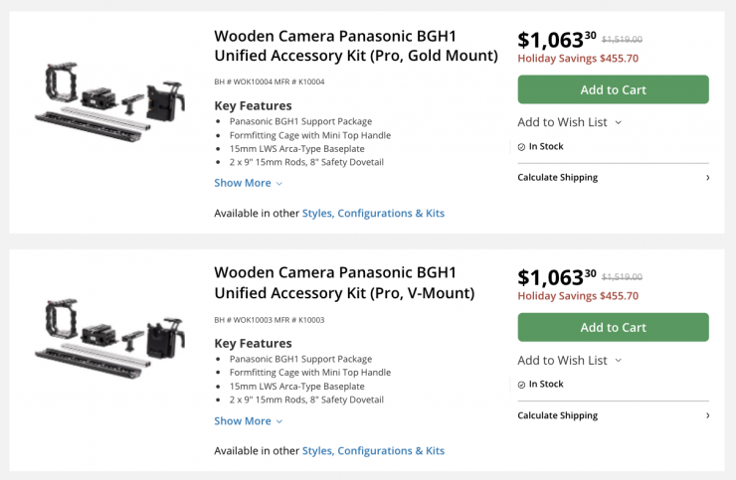Open Styles, Configurations & Kits link for Gold Mount
The image size is (736, 480).
pyautogui.click(x=373, y=213)
